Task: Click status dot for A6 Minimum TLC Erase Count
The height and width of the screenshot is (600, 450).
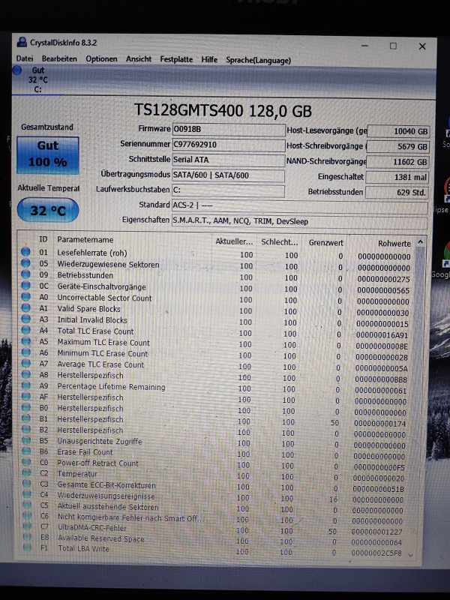Action: point(26,352)
